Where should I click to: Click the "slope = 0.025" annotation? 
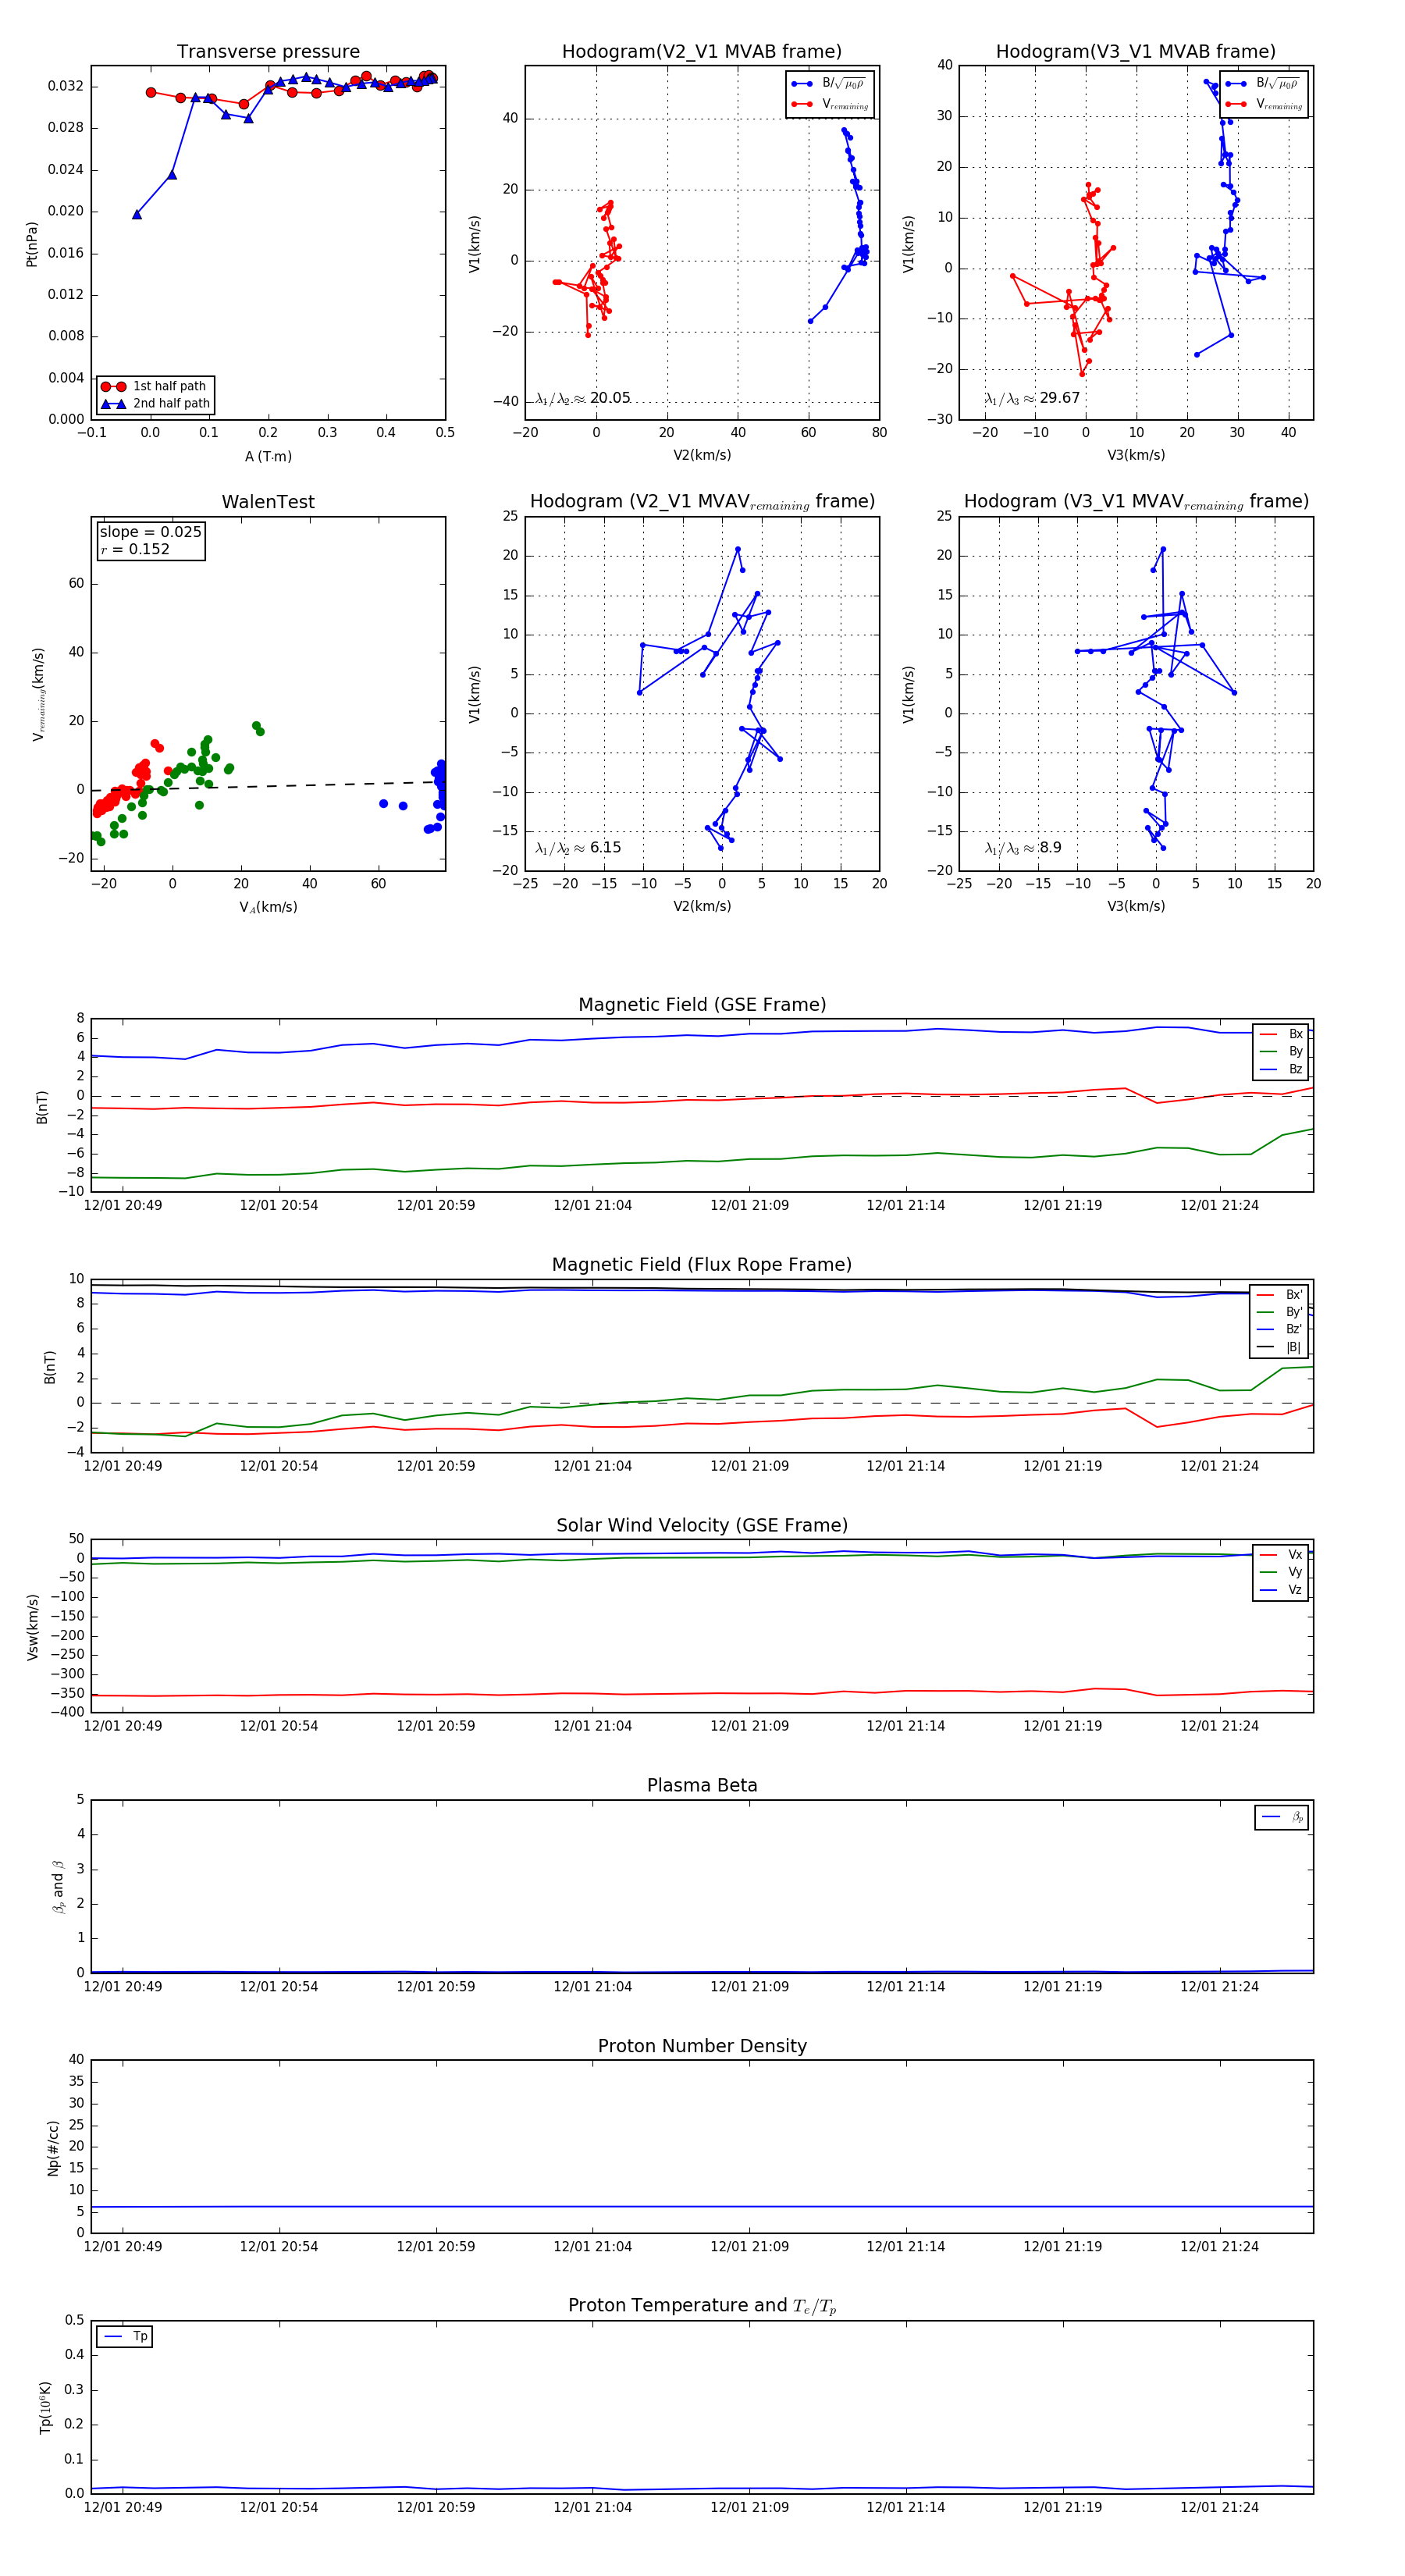pos(150,532)
